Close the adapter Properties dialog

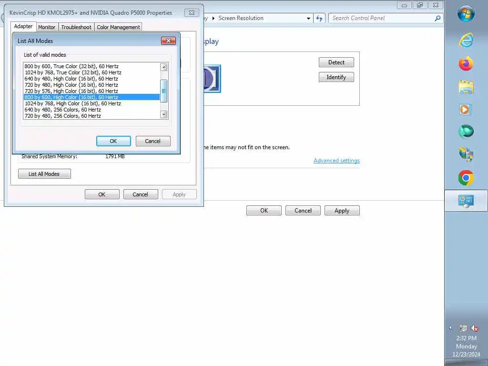192,13
